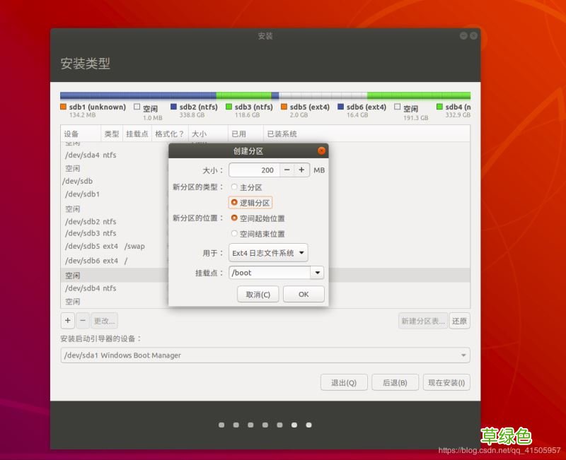The image size is (566, 460).
Task: Quit installer with 退出(Q)
Action: 344,382
